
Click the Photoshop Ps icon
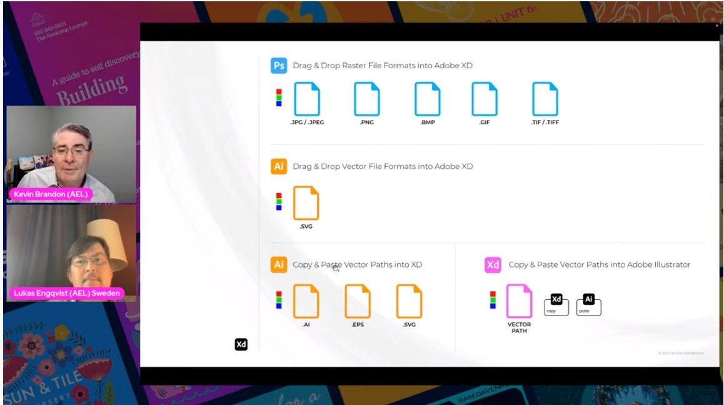279,66
